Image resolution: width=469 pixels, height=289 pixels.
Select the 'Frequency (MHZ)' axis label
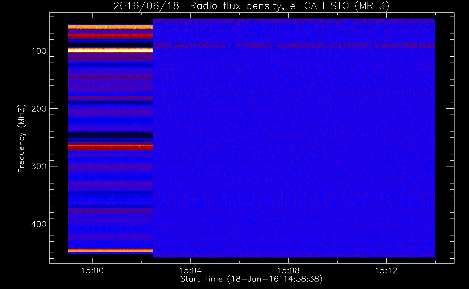[x=22, y=139]
